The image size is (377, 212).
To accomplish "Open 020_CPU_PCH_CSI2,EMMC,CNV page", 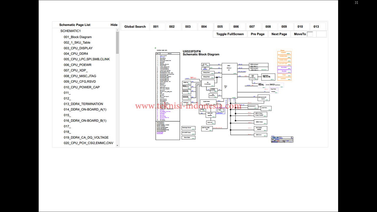I will [89, 143].
